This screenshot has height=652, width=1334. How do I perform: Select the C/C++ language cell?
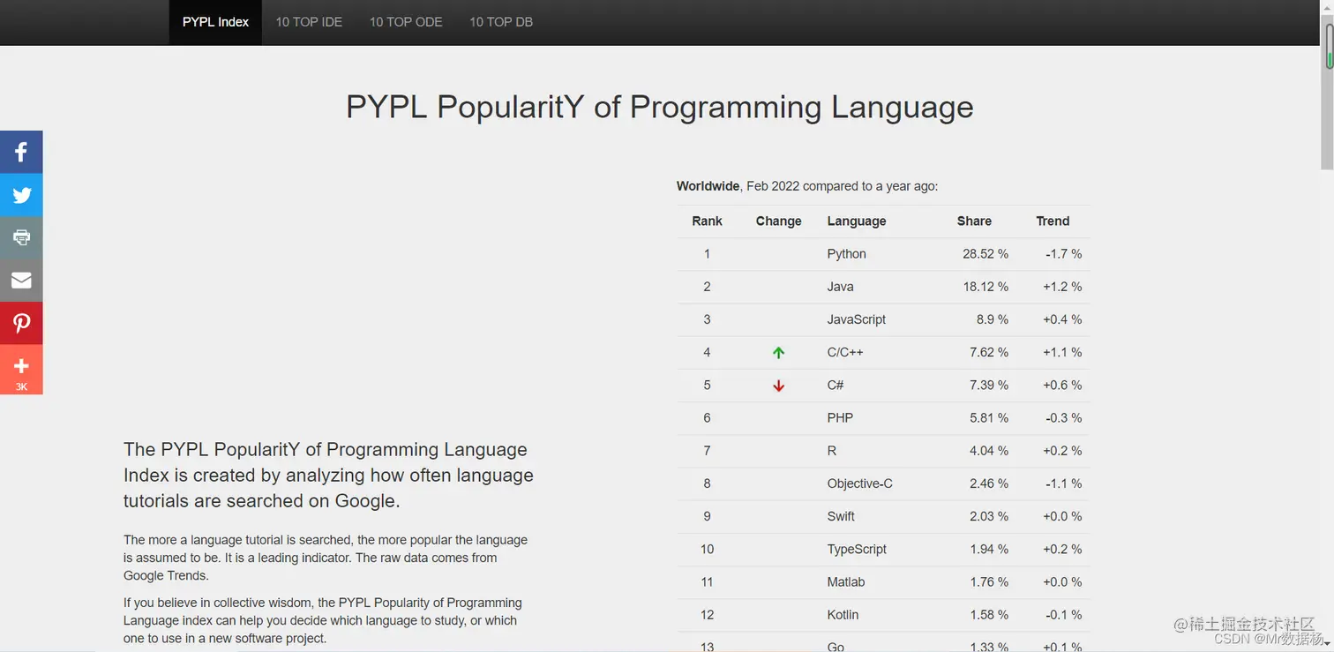(845, 352)
